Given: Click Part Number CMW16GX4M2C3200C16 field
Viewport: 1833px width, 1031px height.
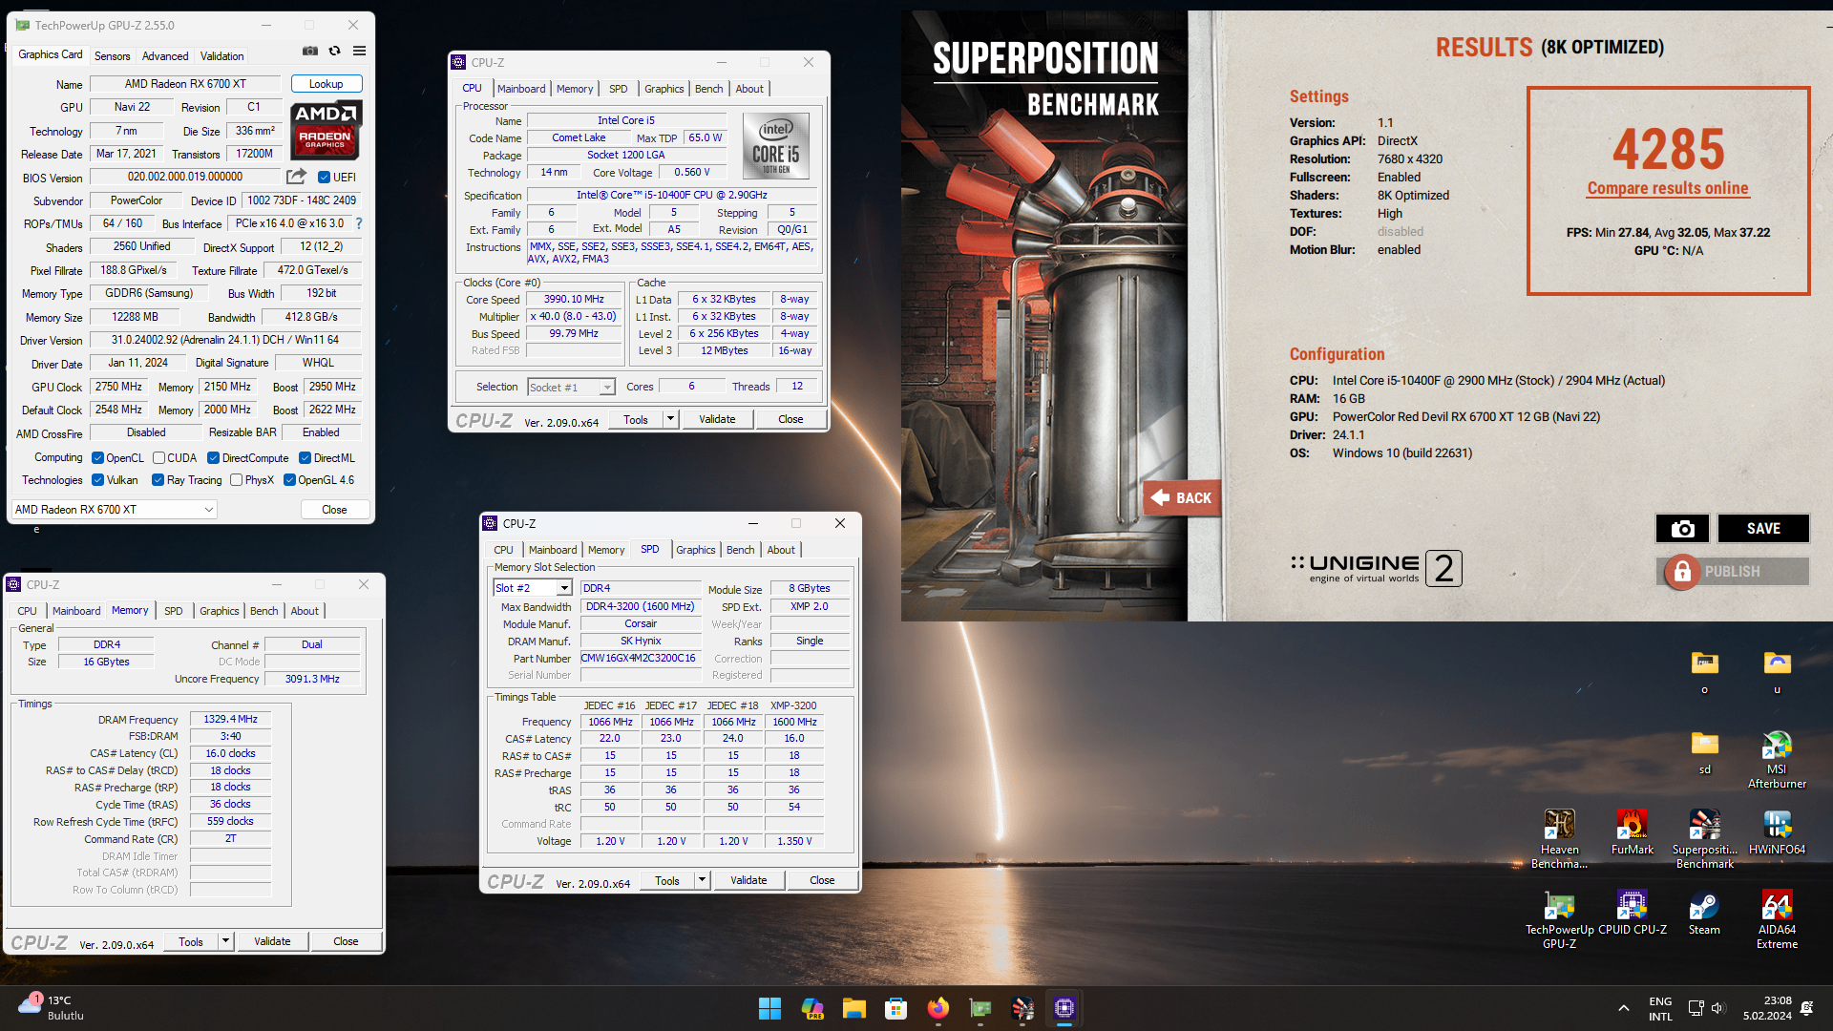Looking at the screenshot, I should pos(639,659).
